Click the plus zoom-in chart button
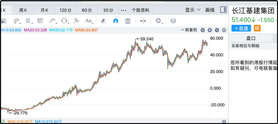The height and width of the screenshot is (124, 278). click(x=210, y=30)
